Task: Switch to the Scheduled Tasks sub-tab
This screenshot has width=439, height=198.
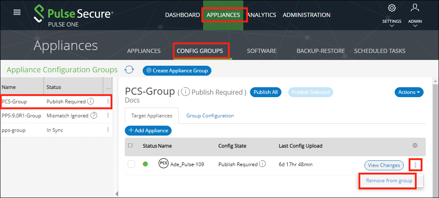Action: 380,51
